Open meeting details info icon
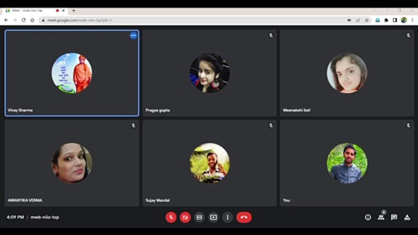The height and width of the screenshot is (235, 418). coord(368,217)
